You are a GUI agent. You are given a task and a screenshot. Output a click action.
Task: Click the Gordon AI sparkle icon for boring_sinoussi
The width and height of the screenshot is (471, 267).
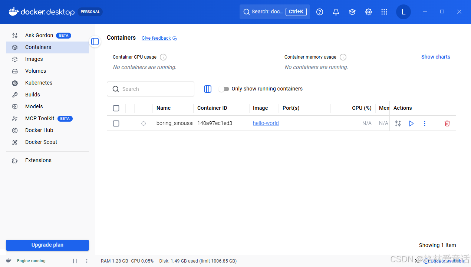click(x=398, y=123)
